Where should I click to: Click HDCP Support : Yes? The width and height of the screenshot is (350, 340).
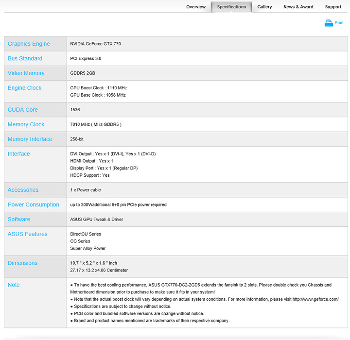90,175
